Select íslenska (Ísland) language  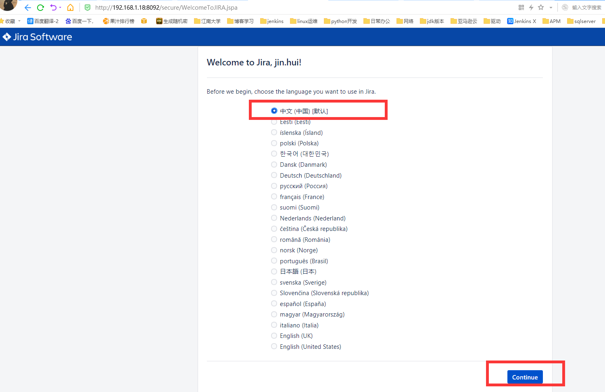pyautogui.click(x=274, y=132)
